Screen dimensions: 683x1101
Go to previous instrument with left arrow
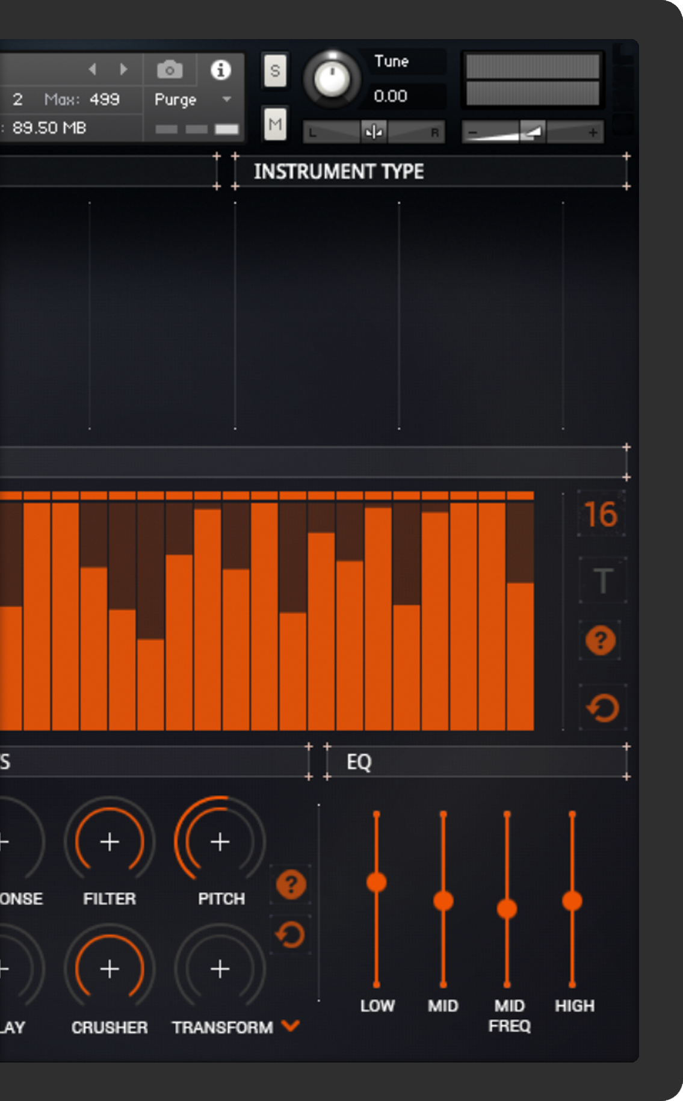93,69
